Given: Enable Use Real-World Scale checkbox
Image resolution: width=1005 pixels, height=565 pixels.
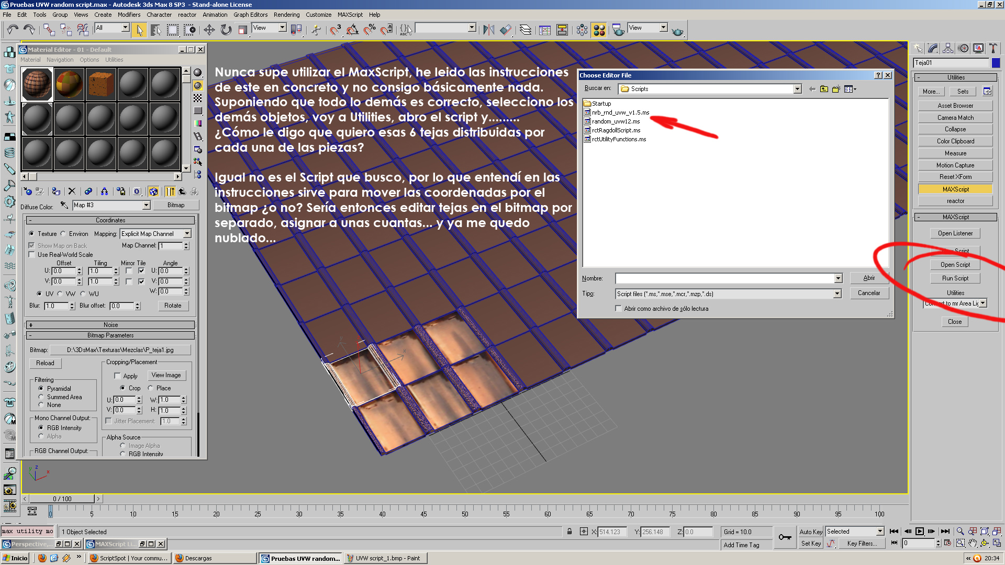Looking at the screenshot, I should click(x=32, y=255).
